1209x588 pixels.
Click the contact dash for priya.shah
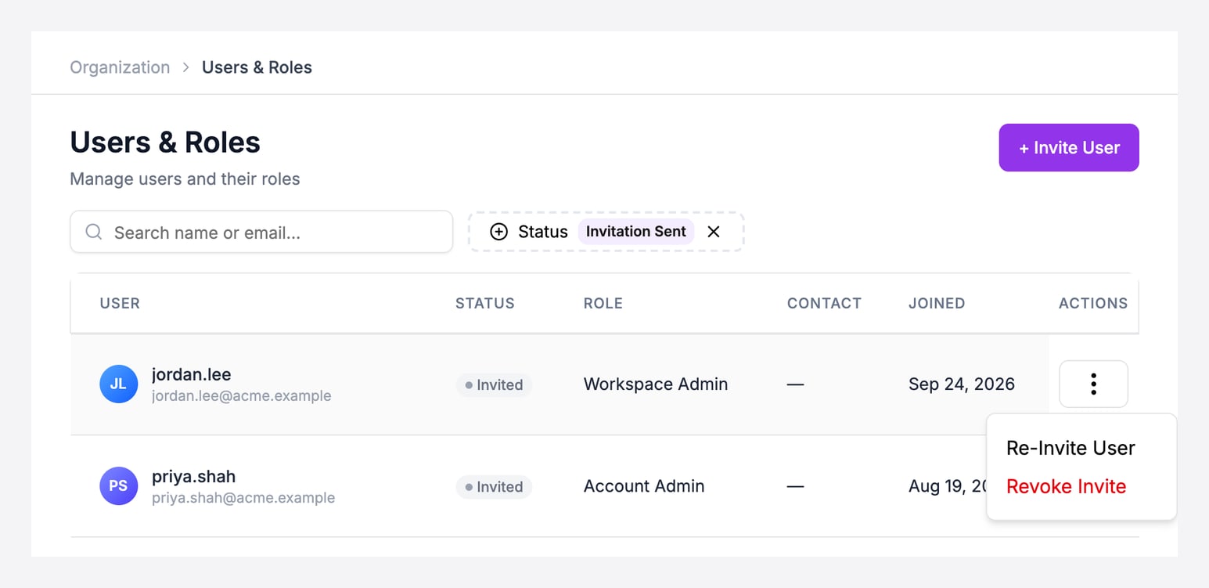click(796, 486)
